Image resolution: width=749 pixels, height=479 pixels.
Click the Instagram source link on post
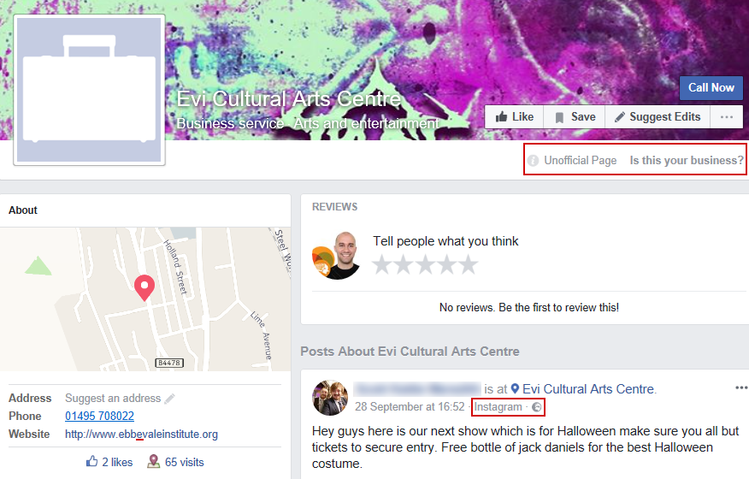click(498, 407)
